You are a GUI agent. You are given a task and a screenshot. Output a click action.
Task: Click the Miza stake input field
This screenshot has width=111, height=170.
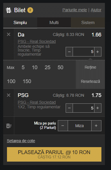point(80,126)
